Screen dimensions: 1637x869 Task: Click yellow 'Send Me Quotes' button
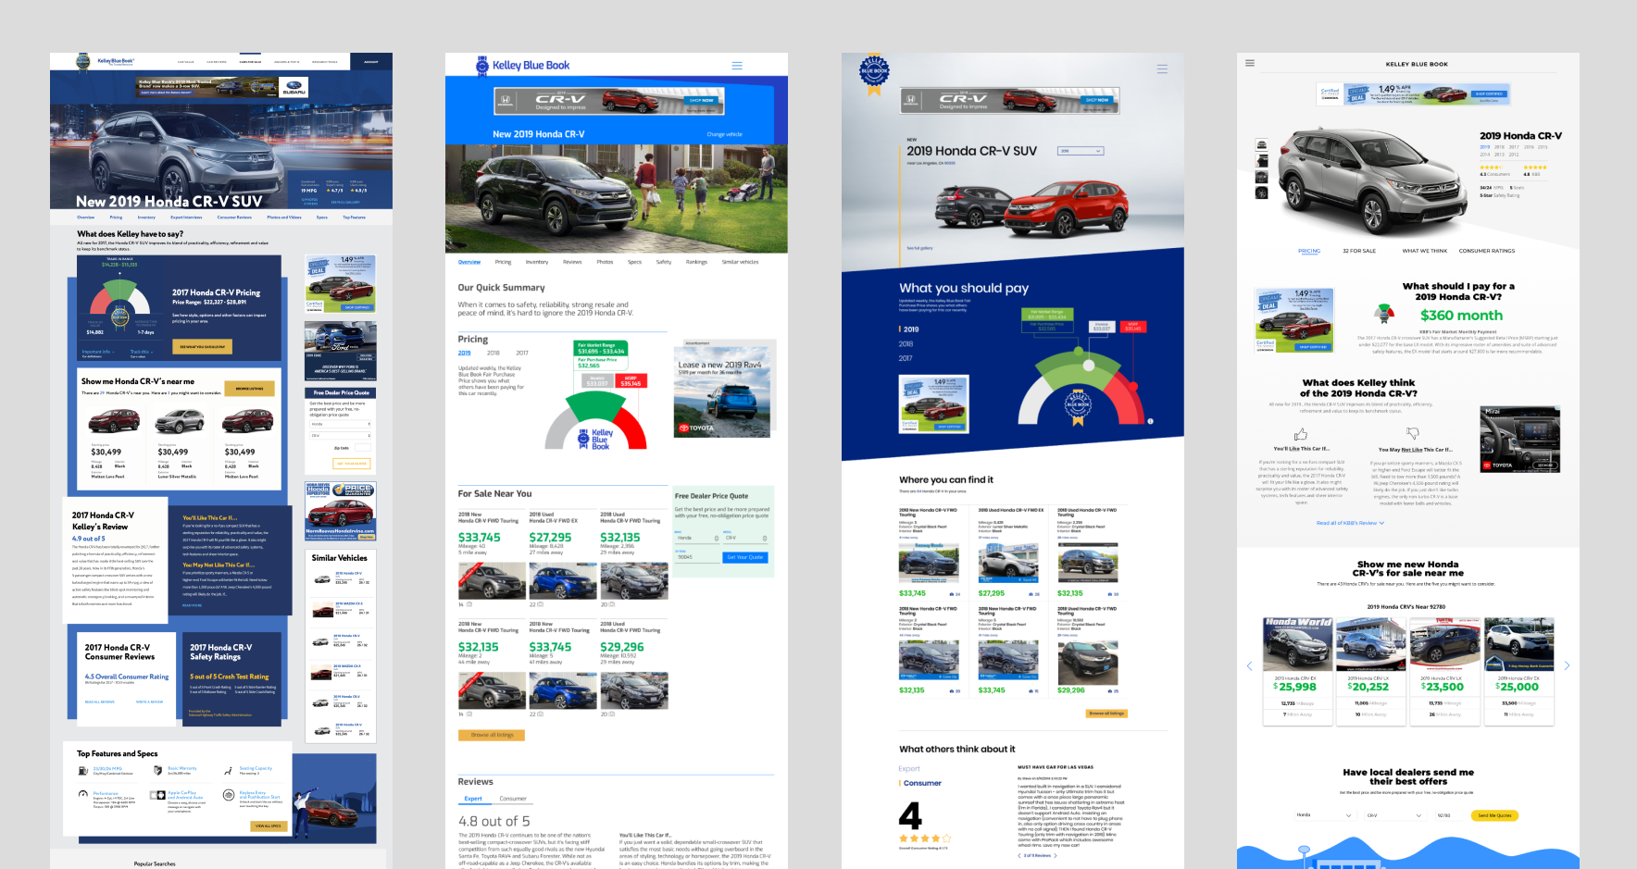point(1494,815)
